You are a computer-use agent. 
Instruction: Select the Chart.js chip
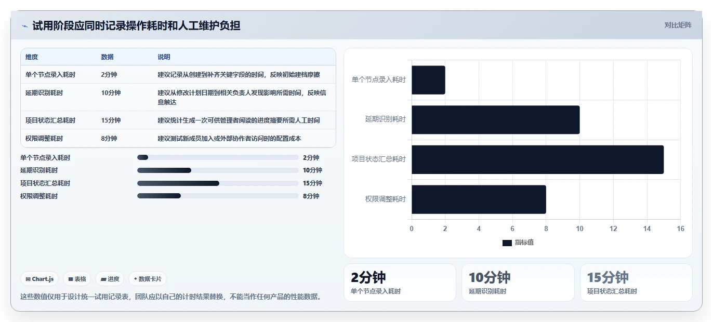coord(40,279)
